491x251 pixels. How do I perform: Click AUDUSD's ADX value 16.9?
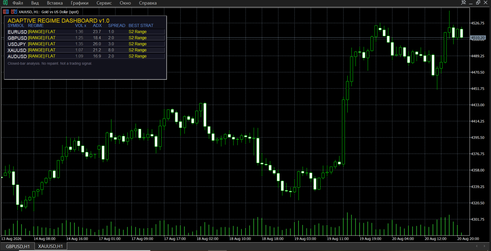97,56
